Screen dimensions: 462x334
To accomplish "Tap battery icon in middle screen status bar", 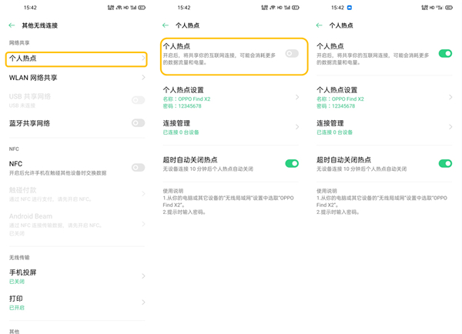I will (296, 8).
